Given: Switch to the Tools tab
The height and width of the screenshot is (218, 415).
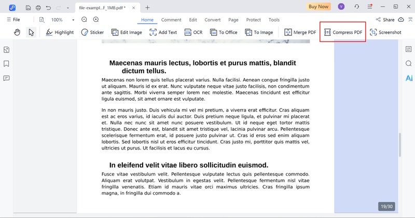Looking at the screenshot, I should 274,20.
